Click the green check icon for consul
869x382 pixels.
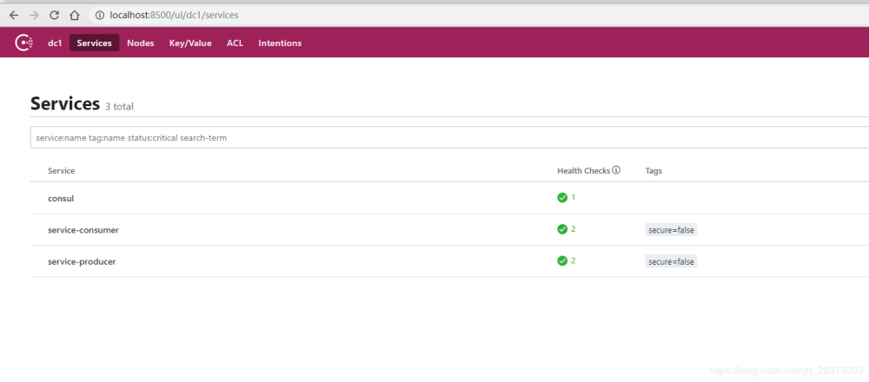tap(562, 198)
